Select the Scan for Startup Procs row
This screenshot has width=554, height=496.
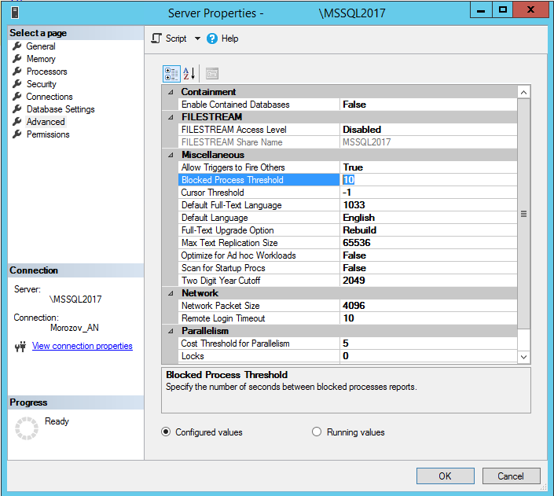(x=347, y=268)
